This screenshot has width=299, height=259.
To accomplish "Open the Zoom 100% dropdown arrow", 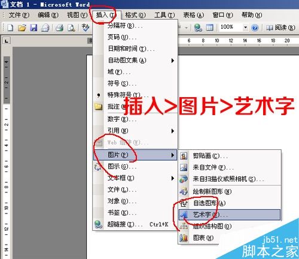I will (246, 28).
